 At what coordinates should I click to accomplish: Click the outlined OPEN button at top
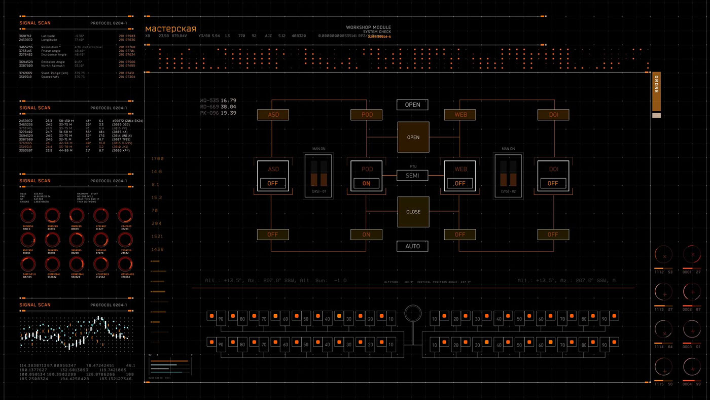coord(412,105)
